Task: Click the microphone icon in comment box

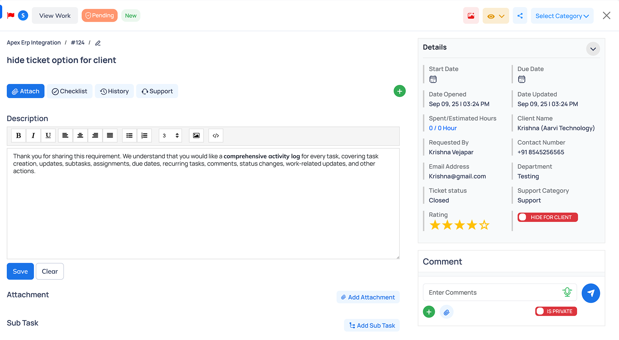Action: tap(567, 292)
